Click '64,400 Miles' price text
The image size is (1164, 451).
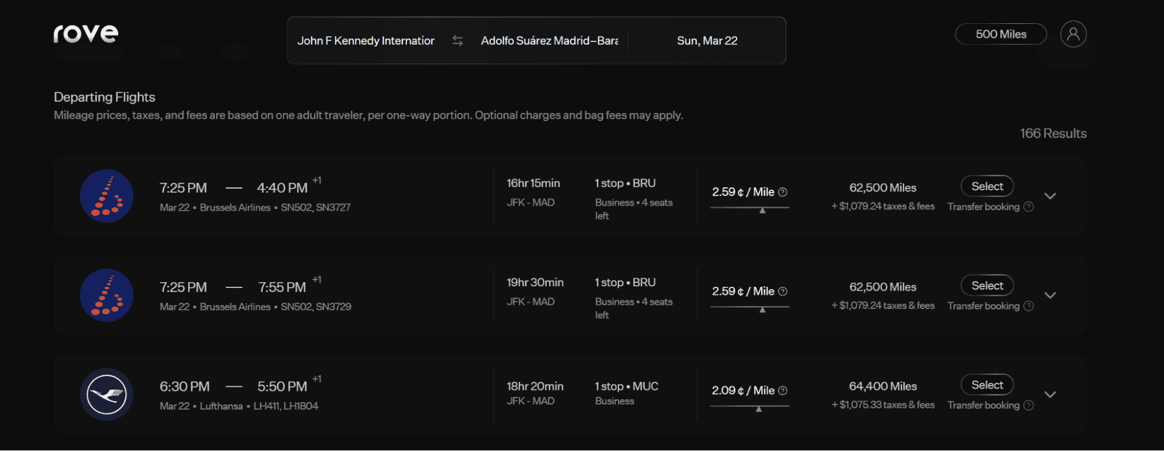(883, 386)
